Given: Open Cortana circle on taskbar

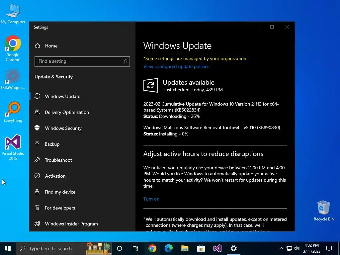Looking at the screenshot, I should (x=120, y=248).
